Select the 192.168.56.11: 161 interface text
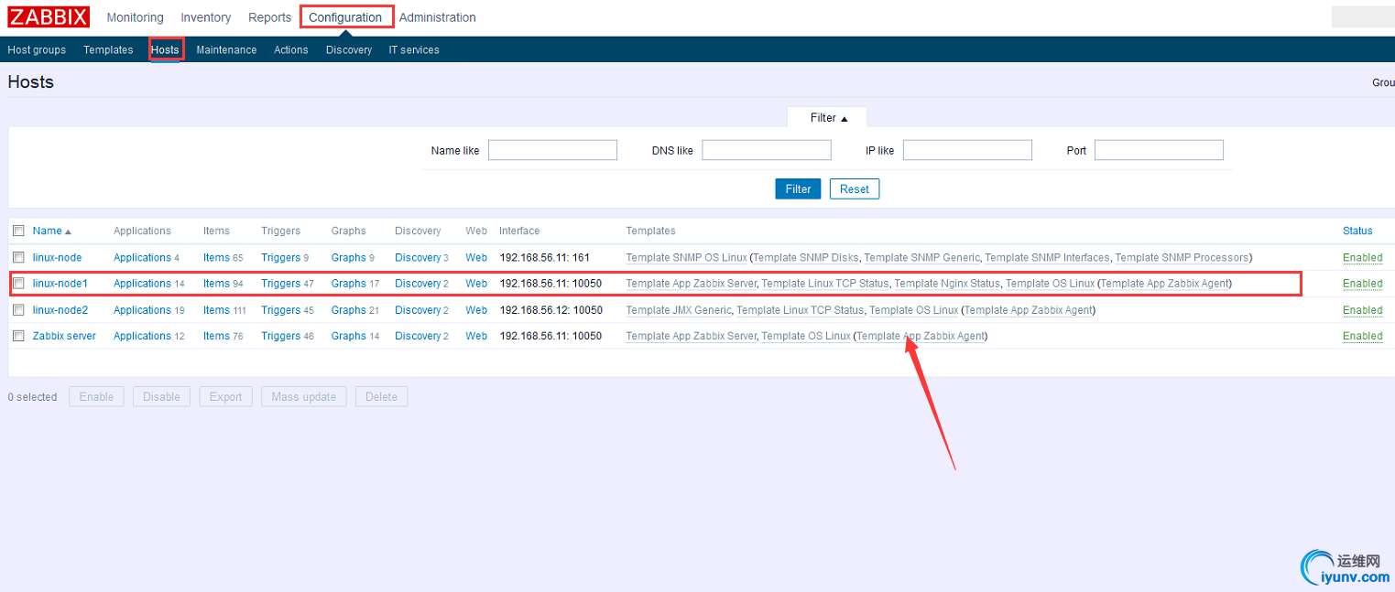The height and width of the screenshot is (592, 1395). coord(544,258)
